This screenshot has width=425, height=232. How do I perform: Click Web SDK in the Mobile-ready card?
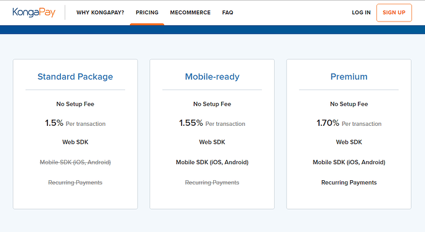pyautogui.click(x=212, y=142)
